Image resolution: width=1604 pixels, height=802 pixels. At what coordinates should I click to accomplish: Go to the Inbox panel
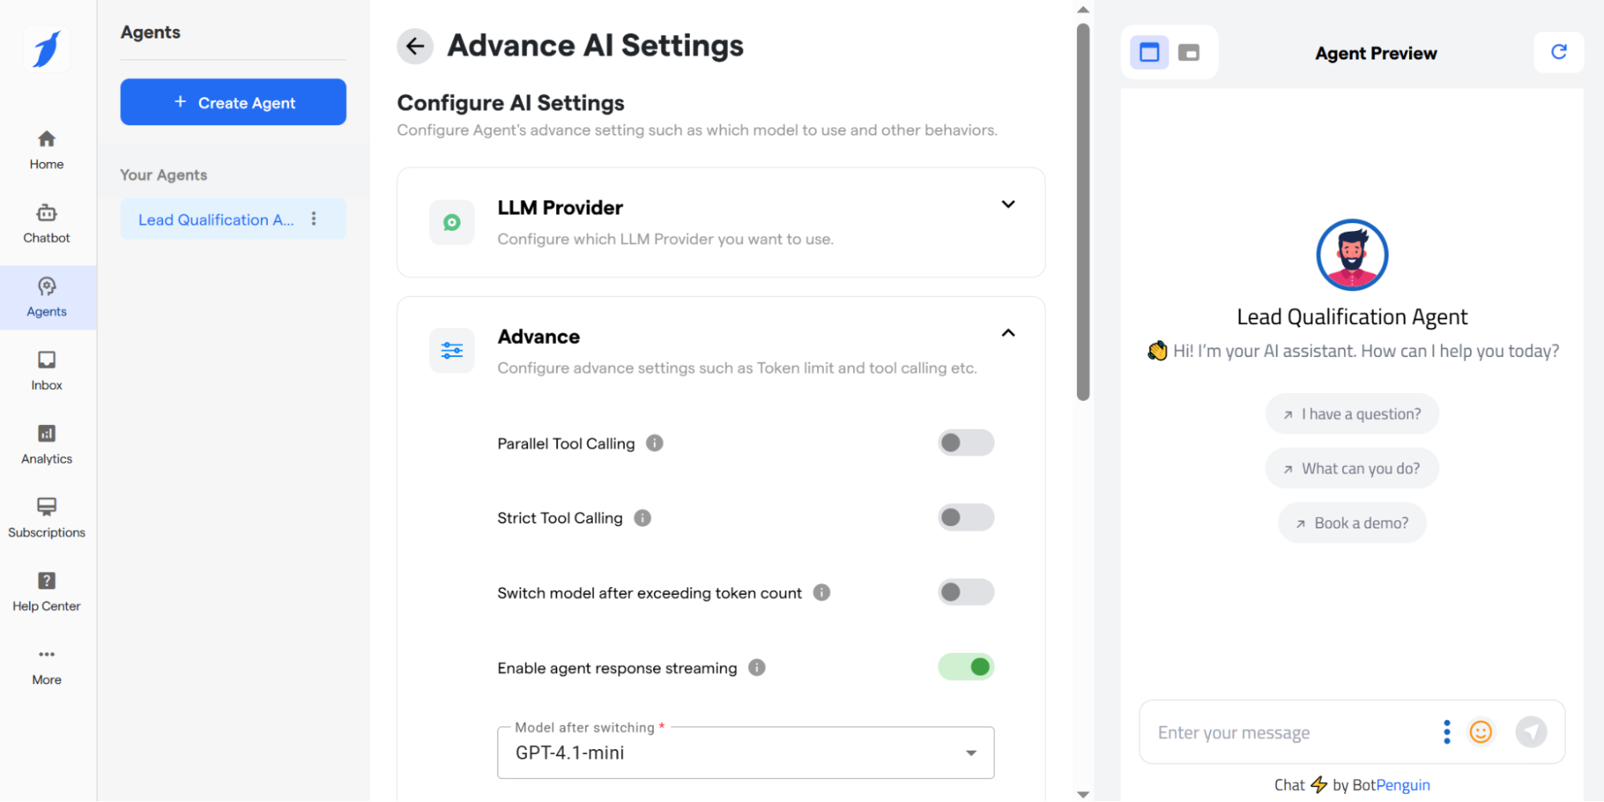coord(46,370)
